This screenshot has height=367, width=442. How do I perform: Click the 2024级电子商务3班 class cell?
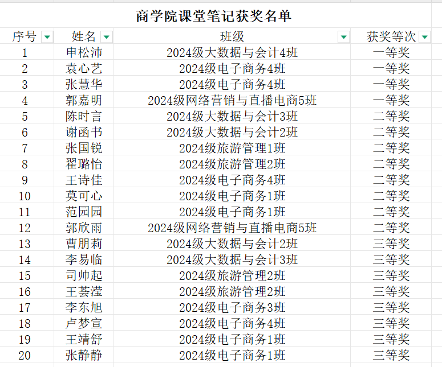pos(232,308)
